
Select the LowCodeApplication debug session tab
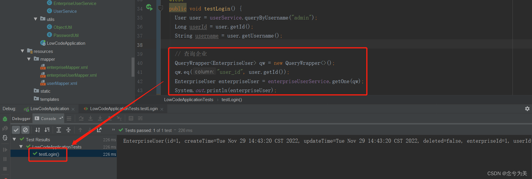[49, 109]
